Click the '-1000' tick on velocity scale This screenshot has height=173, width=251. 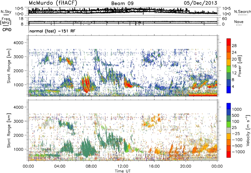238,152
